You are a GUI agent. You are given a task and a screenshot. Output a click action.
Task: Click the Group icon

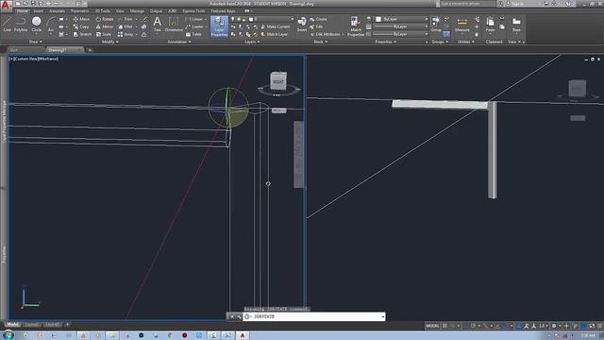[436, 24]
